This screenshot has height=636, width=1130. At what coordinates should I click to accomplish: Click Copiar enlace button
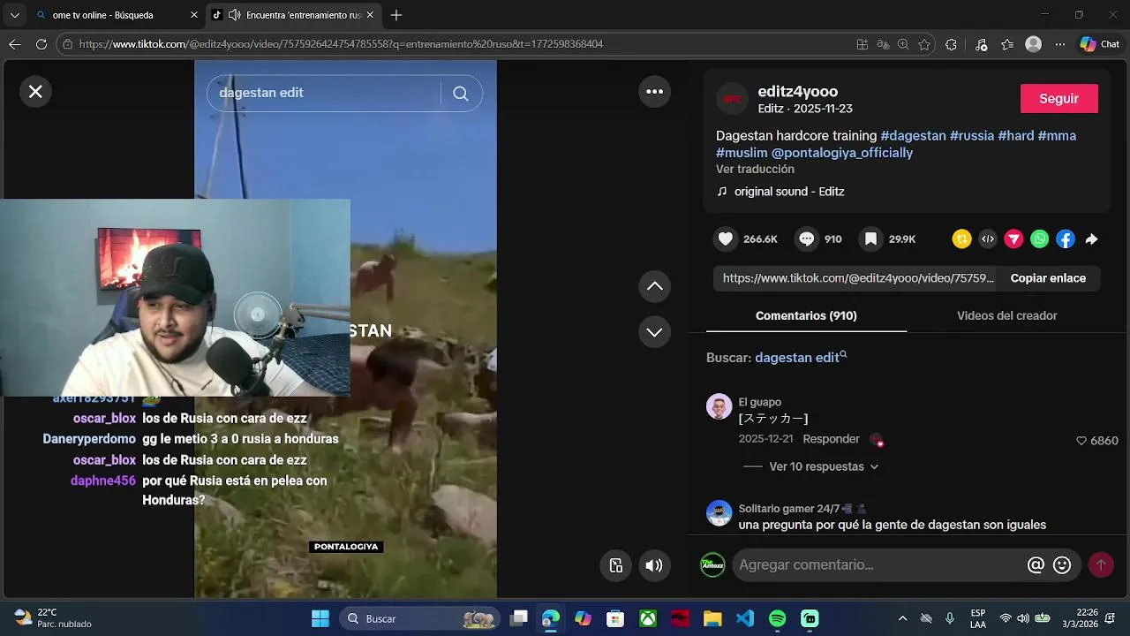(x=1048, y=278)
